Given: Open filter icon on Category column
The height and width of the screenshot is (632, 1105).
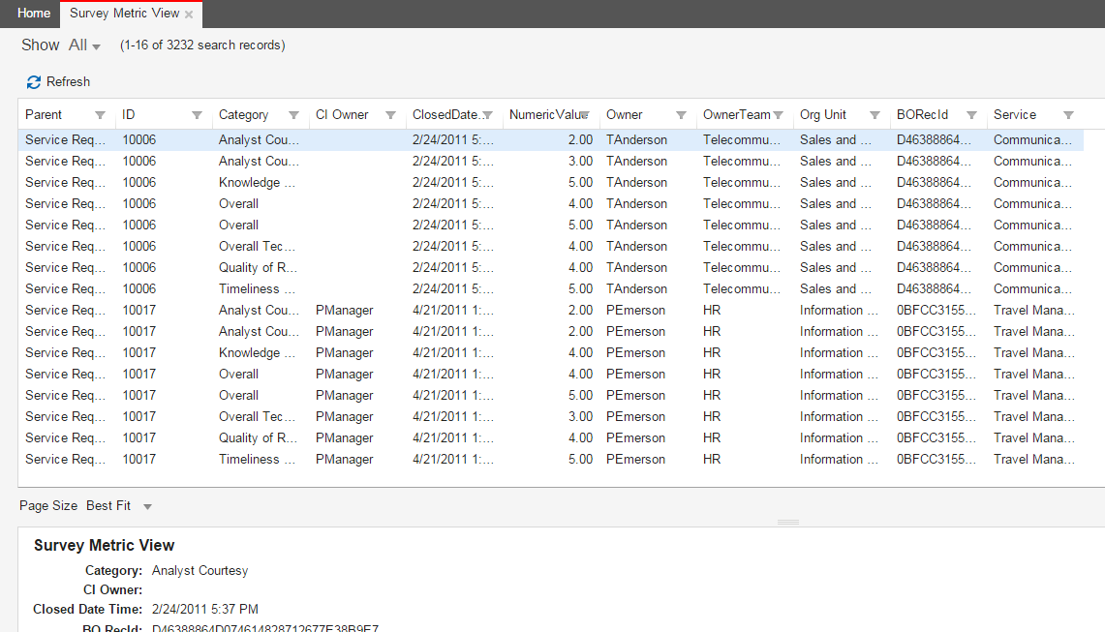Looking at the screenshot, I should pos(293,115).
